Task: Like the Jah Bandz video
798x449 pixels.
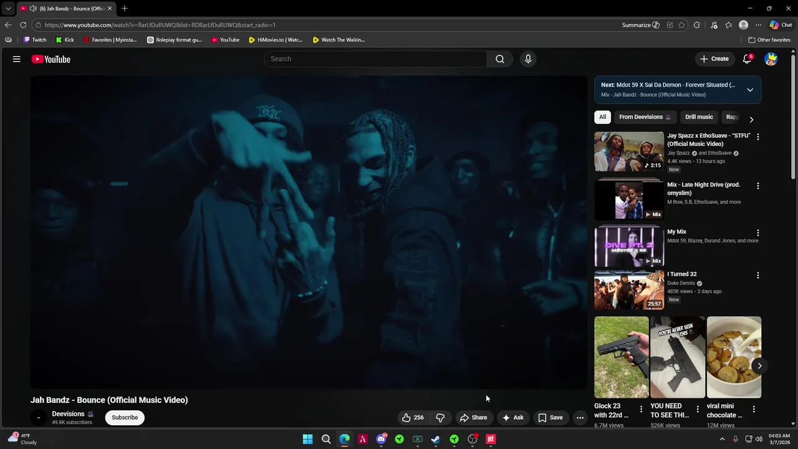Action: click(x=413, y=418)
